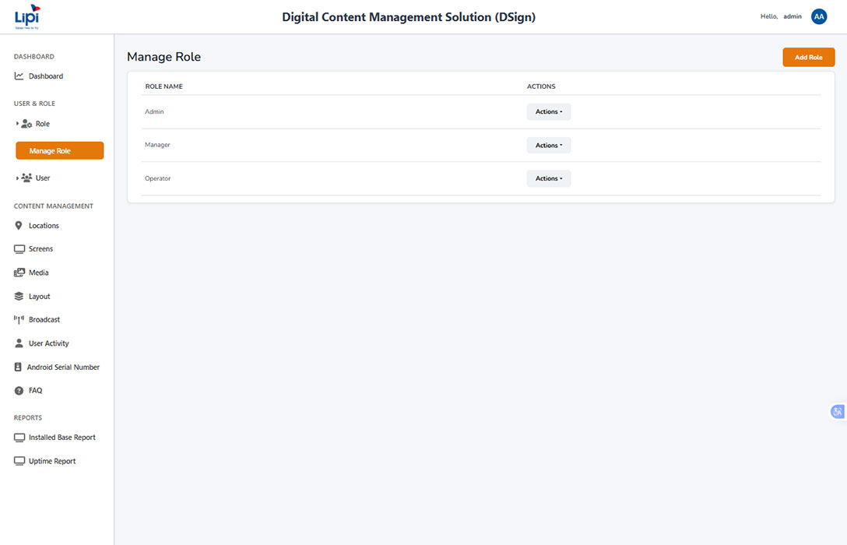Select the Manager role name
The width and height of the screenshot is (847, 545).
(157, 145)
